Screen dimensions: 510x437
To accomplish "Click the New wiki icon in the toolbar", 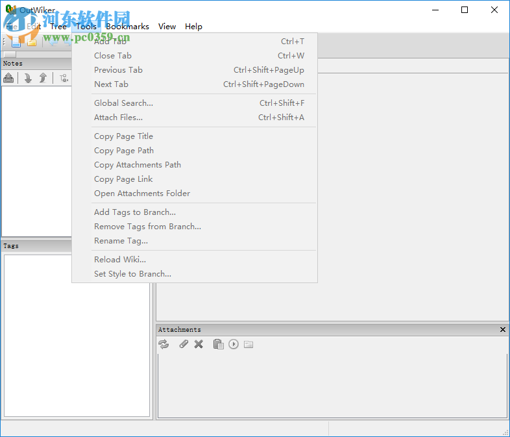I will coord(16,42).
